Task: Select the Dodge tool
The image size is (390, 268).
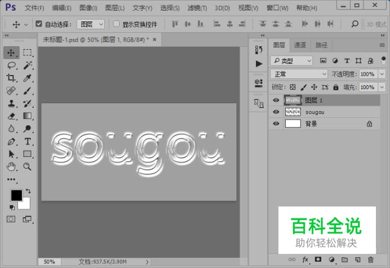Action: pyautogui.click(x=28, y=129)
